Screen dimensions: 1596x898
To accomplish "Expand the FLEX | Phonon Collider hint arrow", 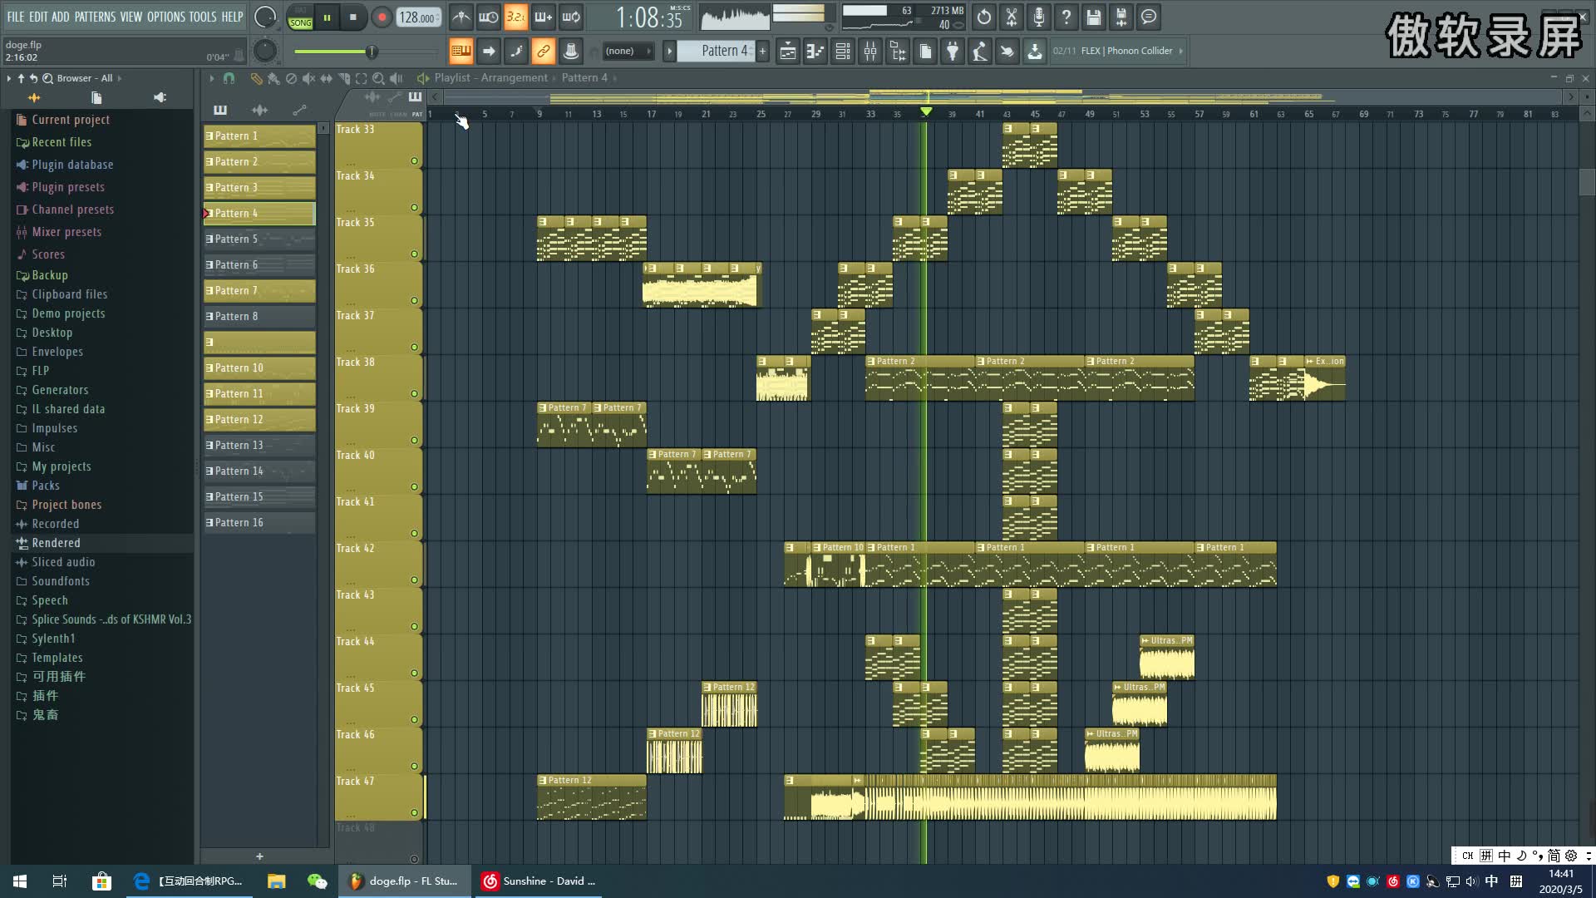I will 1180,51.
